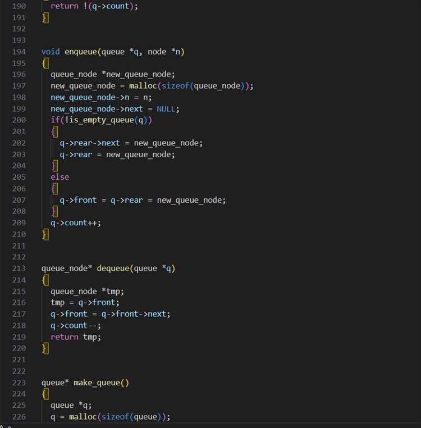Click malloc call on line 197
The width and height of the screenshot is (421, 428).
coord(143,86)
